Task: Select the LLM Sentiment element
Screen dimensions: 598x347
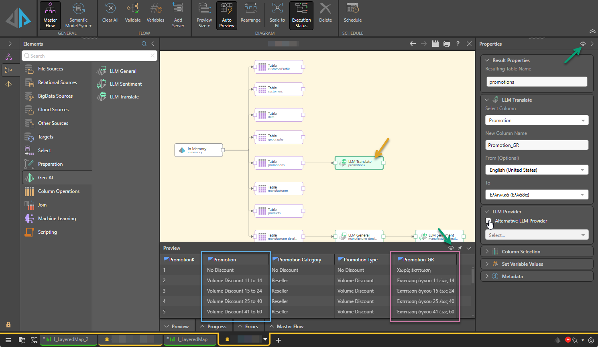Action: 125,84
